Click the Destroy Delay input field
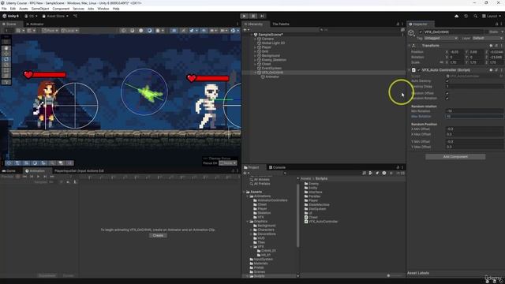This screenshot has width=505, height=284. click(474, 87)
